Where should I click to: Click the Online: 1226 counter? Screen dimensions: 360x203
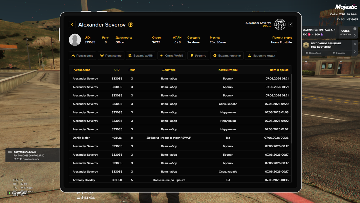[x=337, y=14]
